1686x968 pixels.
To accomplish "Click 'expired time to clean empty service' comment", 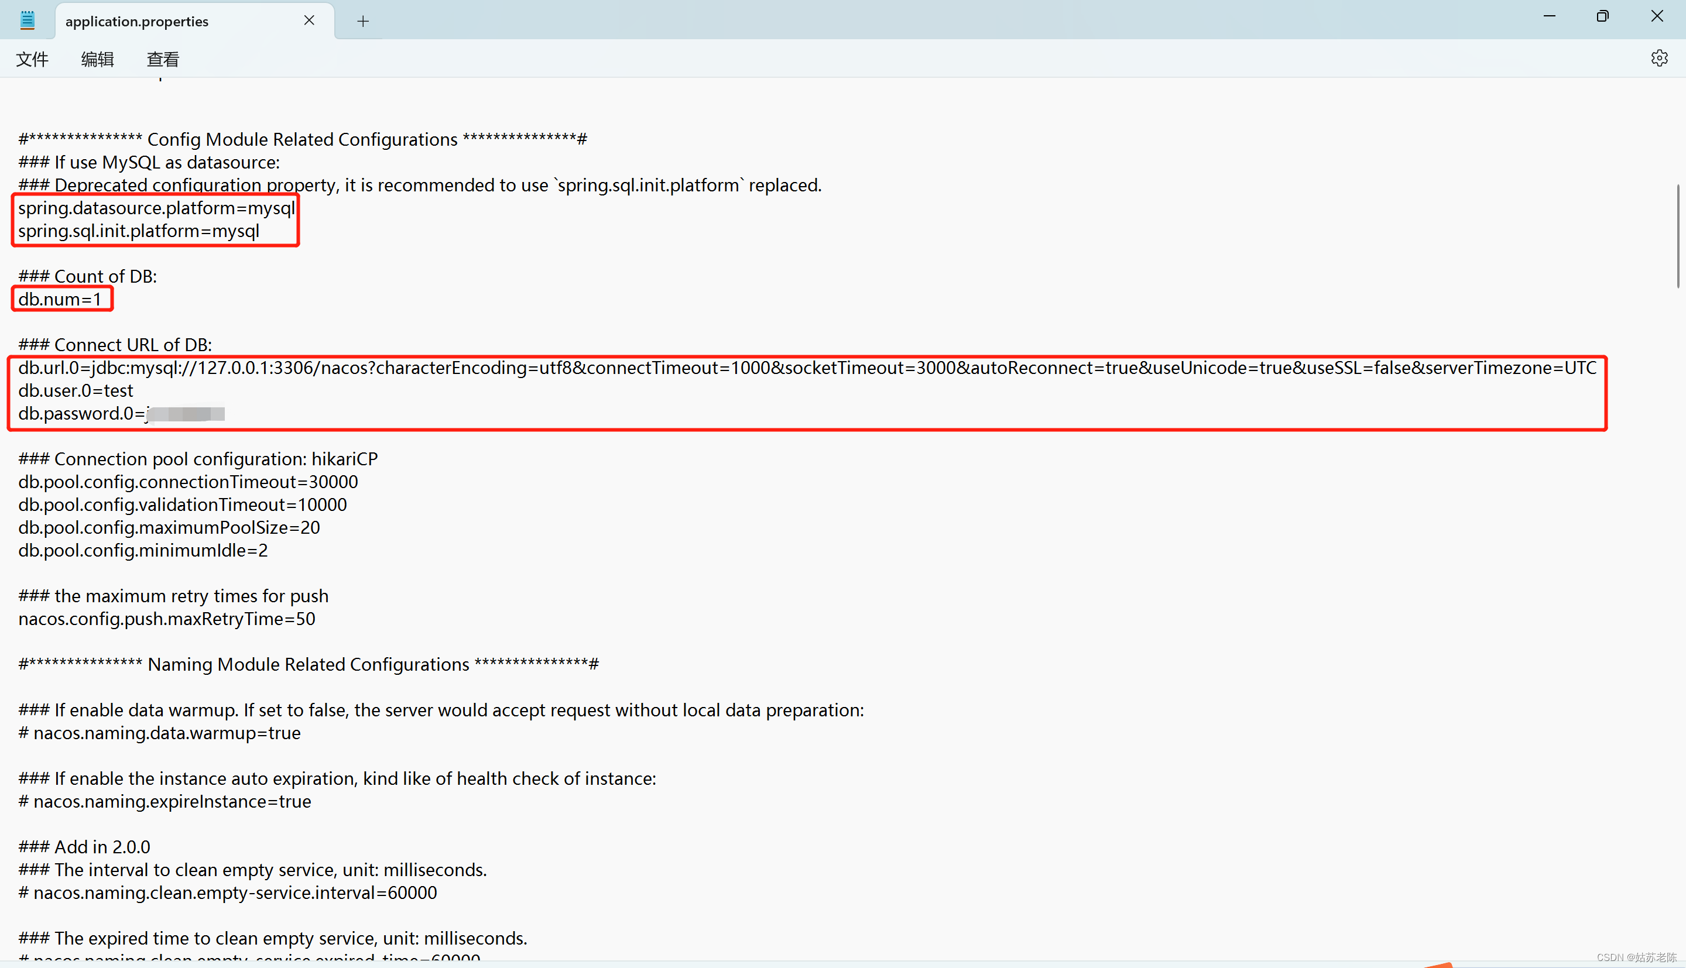I will 273,939.
